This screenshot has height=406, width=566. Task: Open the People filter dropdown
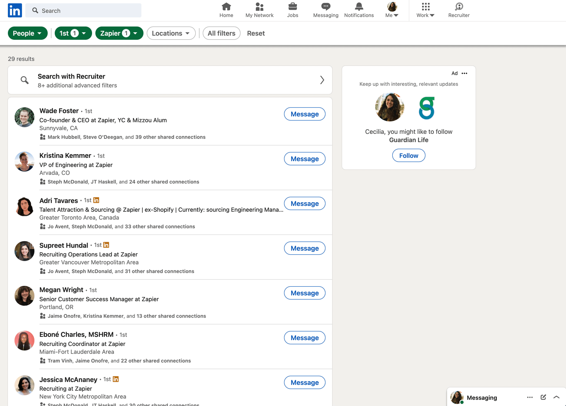[28, 33]
